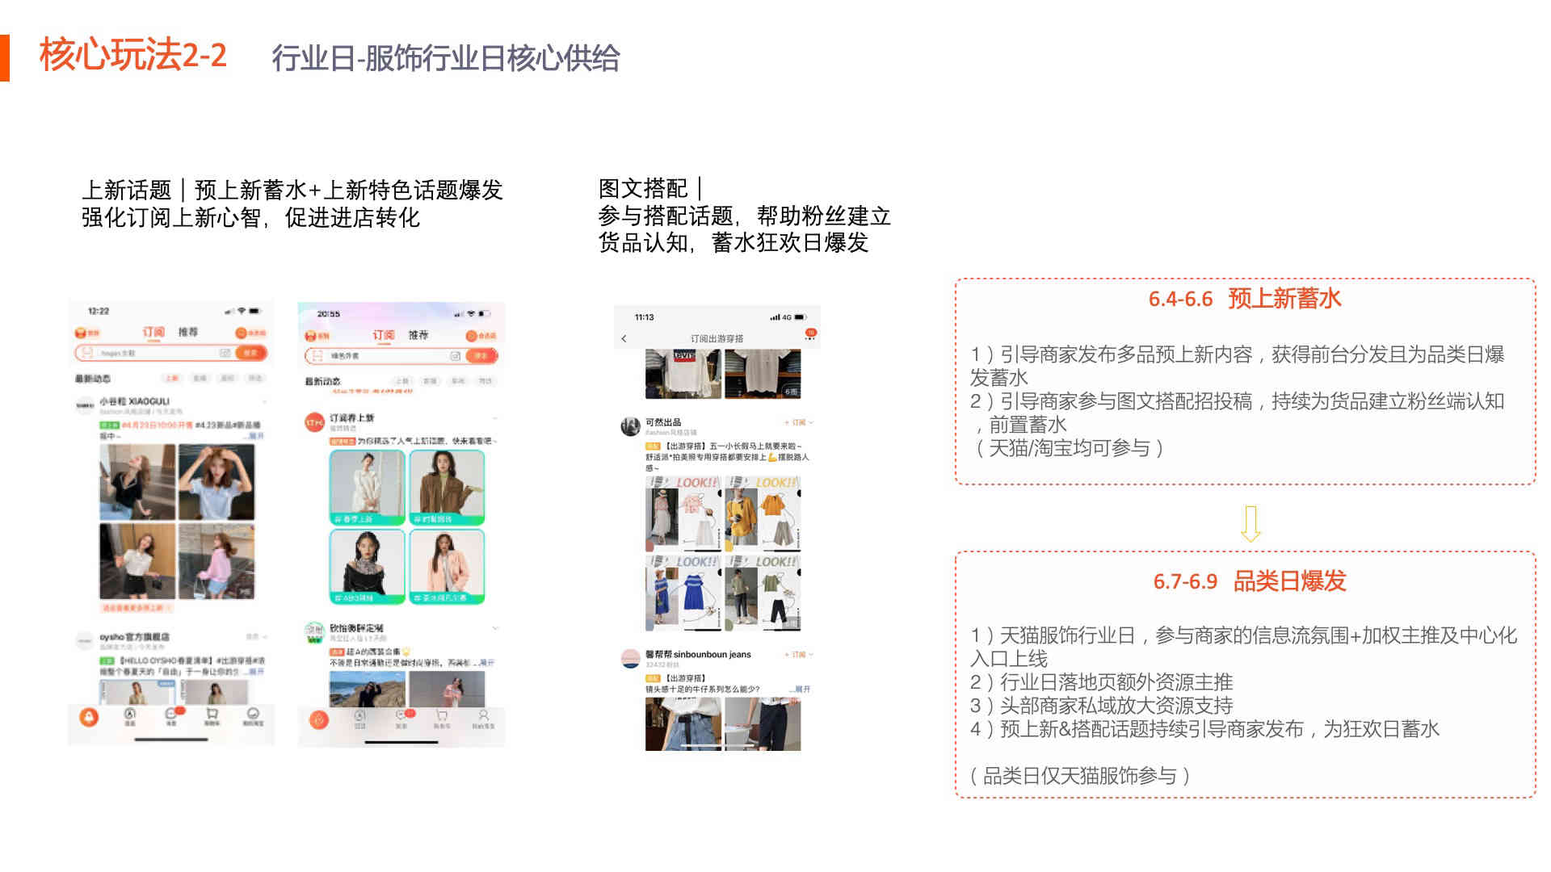Click the red 订阅荐上新 round avatar

point(314,422)
